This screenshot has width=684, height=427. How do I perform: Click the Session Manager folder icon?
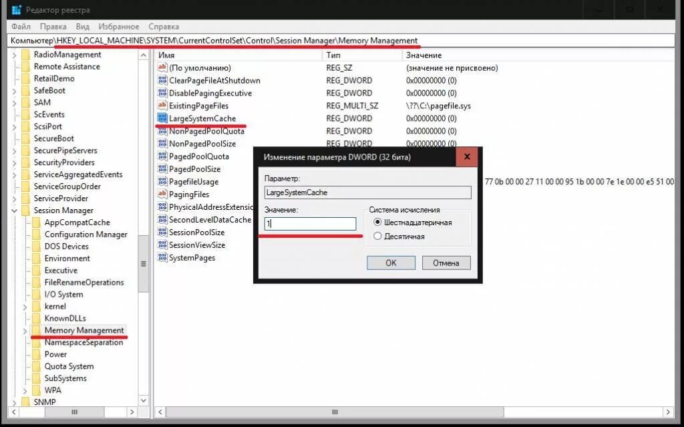click(26, 210)
